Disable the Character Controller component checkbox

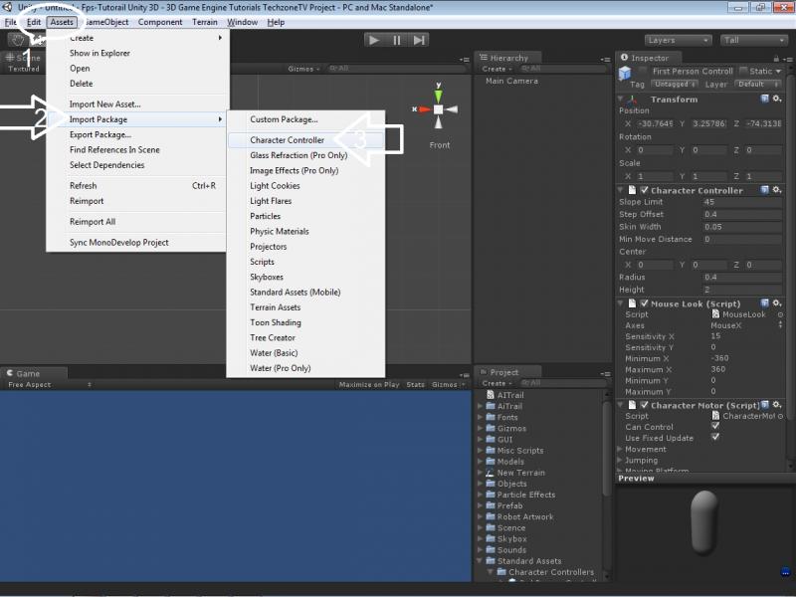[644, 190]
